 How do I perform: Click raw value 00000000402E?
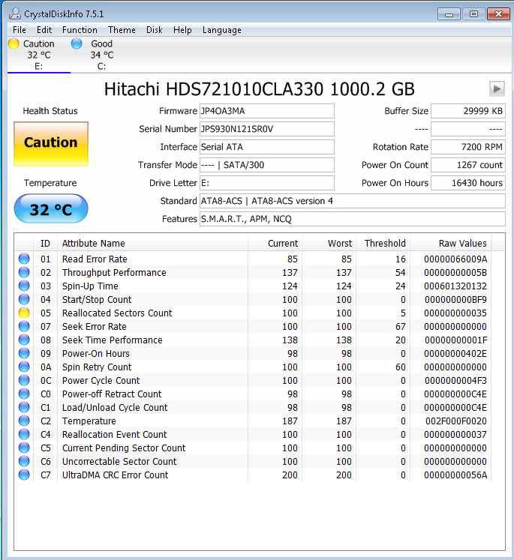click(x=455, y=354)
